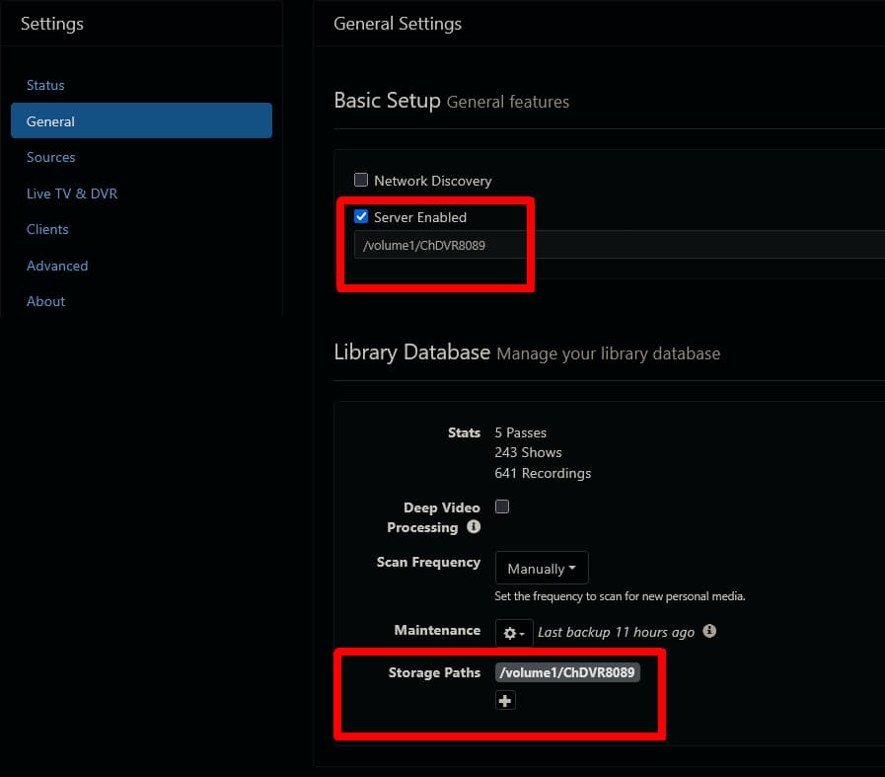Open Live TV & DVR settings

(72, 194)
